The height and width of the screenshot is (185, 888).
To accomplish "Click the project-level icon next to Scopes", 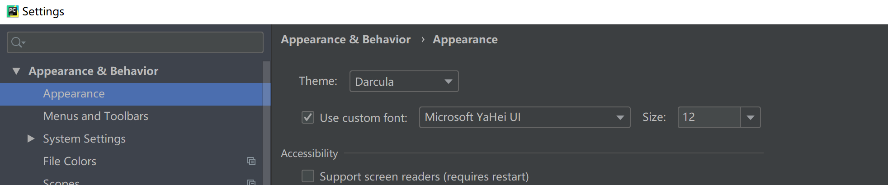I will point(251,182).
